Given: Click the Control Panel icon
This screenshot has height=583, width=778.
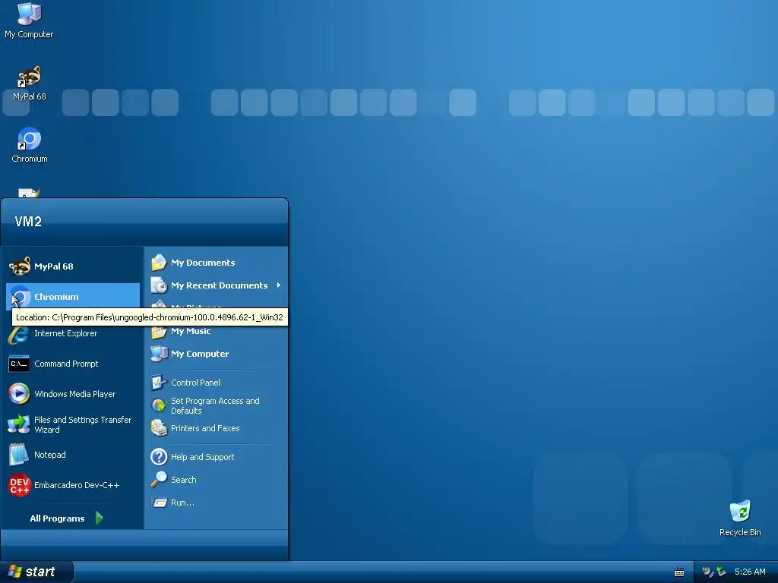Looking at the screenshot, I should 159,383.
